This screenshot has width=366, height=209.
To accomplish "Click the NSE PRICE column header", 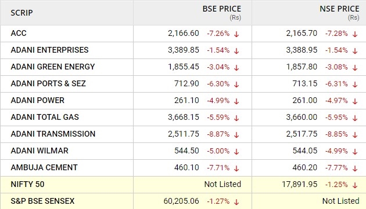I will [339, 9].
